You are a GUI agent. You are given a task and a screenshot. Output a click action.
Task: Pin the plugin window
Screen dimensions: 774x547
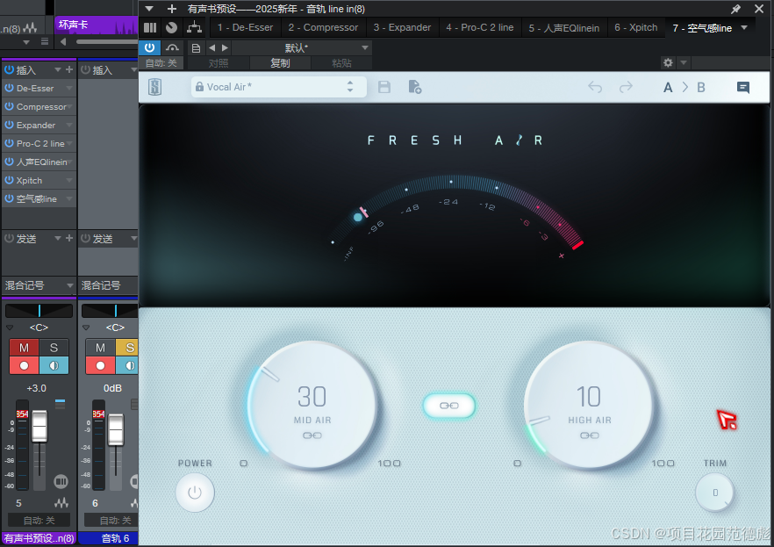[735, 9]
